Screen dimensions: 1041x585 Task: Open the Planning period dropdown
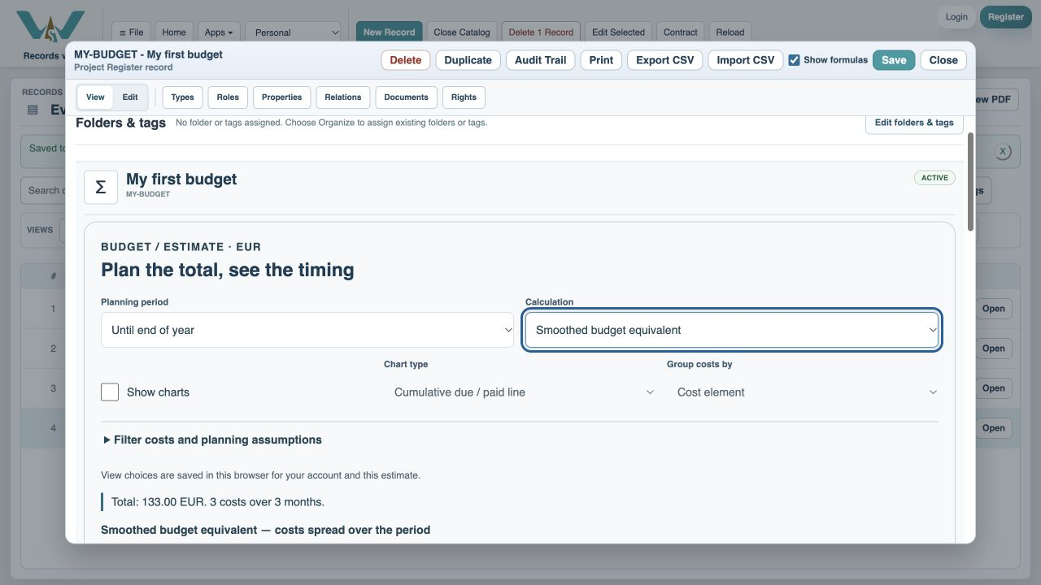pos(307,330)
